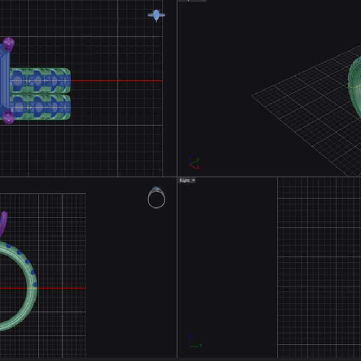
Task: Click the red axis line in the front view
Action: (x=59, y=288)
